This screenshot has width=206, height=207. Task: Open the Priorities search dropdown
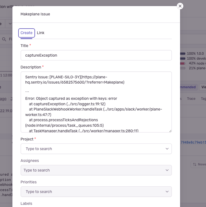click(96, 192)
